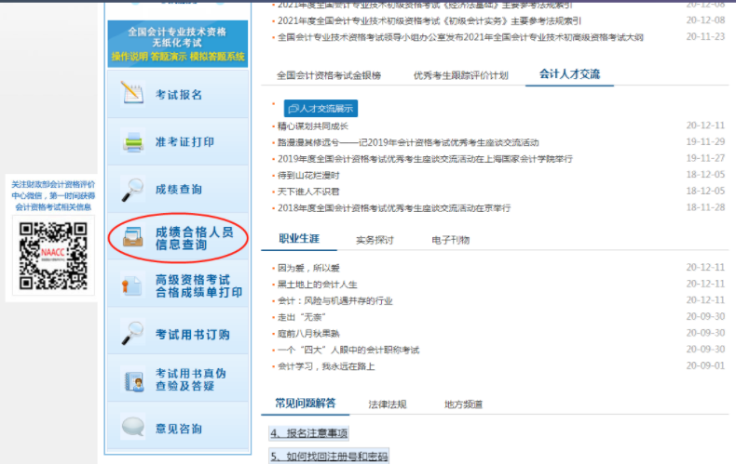736x464 pixels.
Task: Open the 人才交流展示 button
Action: [320, 109]
